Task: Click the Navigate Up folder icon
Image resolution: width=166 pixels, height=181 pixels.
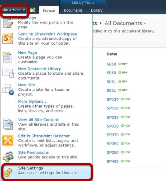Action: 33,10
